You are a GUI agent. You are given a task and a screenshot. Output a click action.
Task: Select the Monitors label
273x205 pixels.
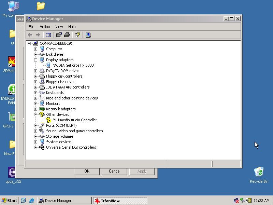click(x=53, y=104)
